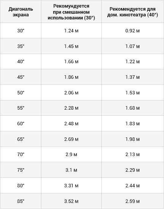This screenshot has height=209, width=164.
Task: Click the 2.06 м value
Action: (x=71, y=93)
